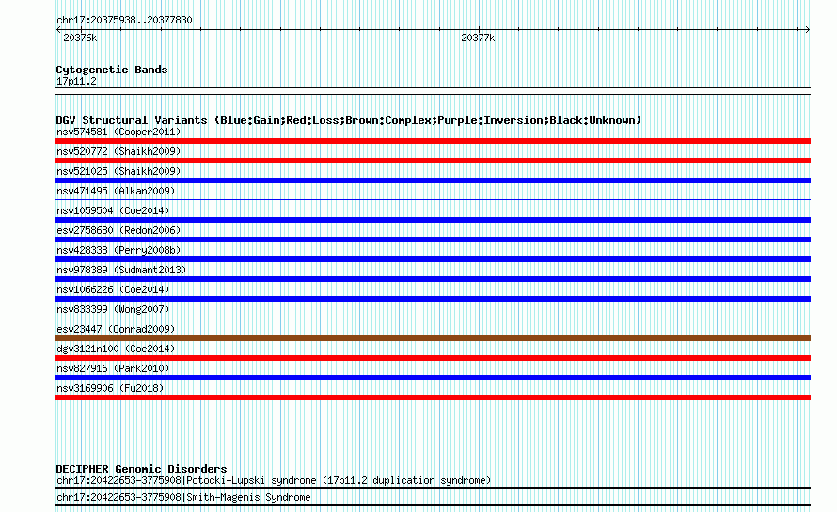Click the nsv471495 (Alkan2009) label
Screen dimensions: 837x512
tap(116, 191)
